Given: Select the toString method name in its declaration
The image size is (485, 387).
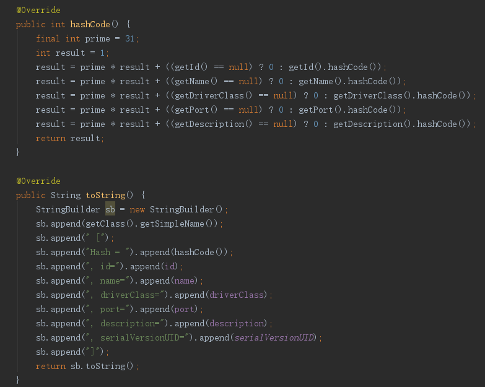Looking at the screenshot, I should point(105,195).
